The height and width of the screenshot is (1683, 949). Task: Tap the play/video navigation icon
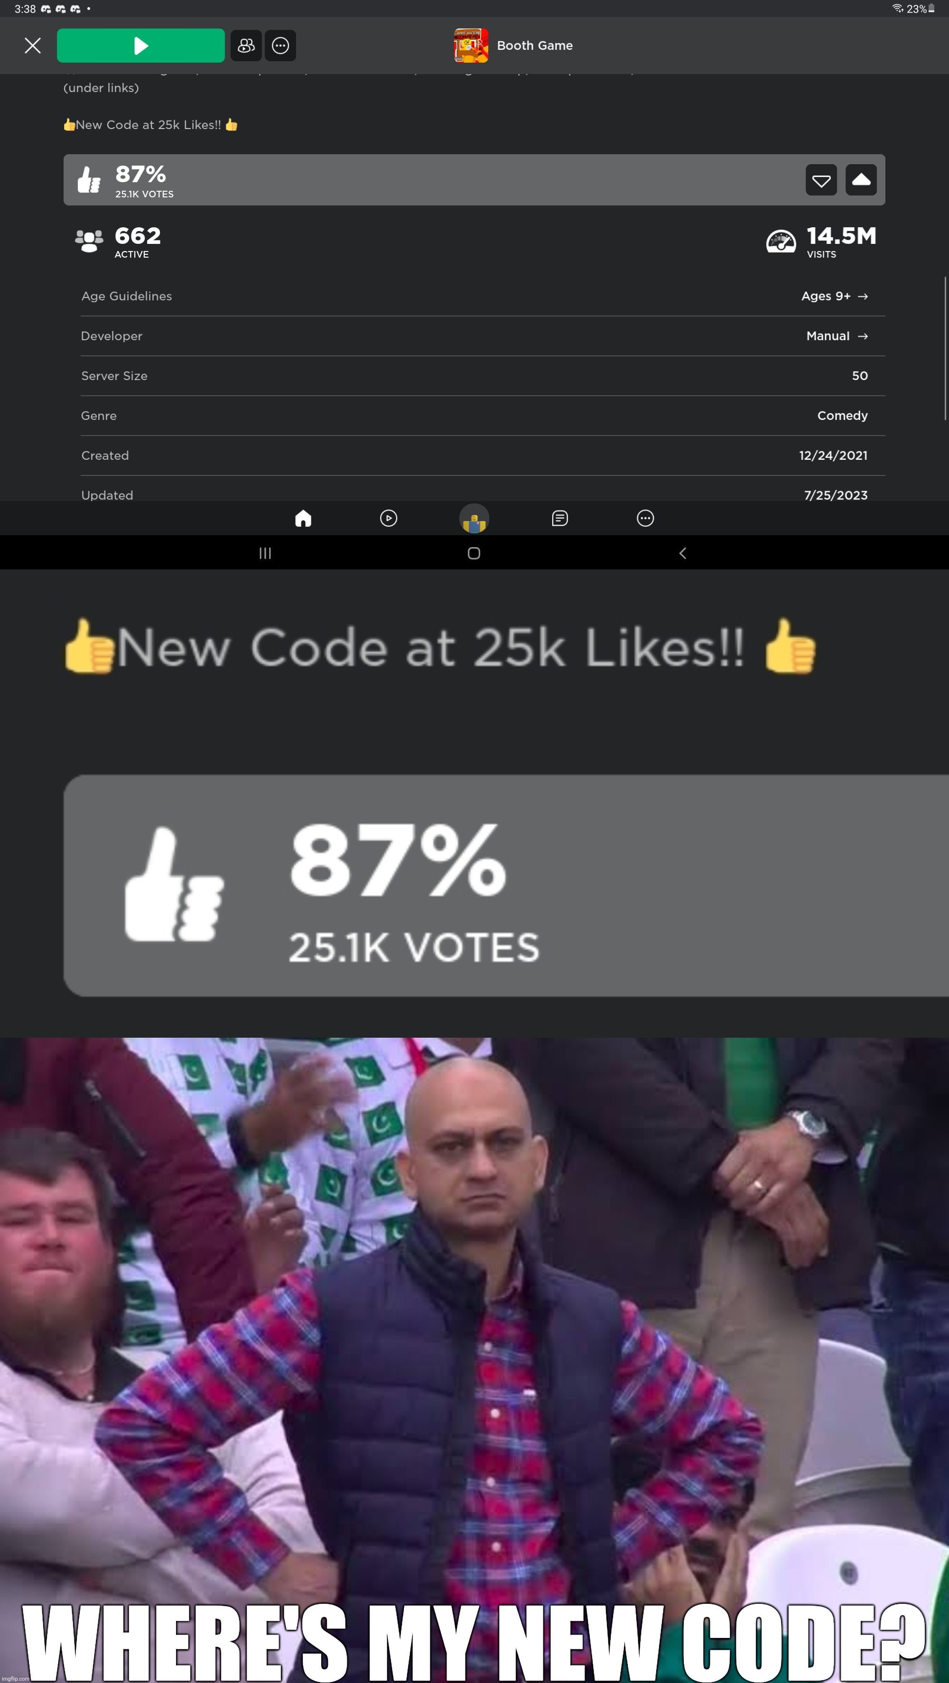coord(389,518)
